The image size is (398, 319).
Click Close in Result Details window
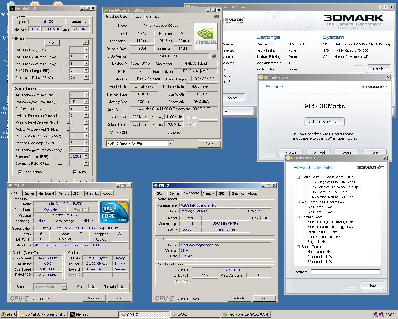tap(372, 286)
